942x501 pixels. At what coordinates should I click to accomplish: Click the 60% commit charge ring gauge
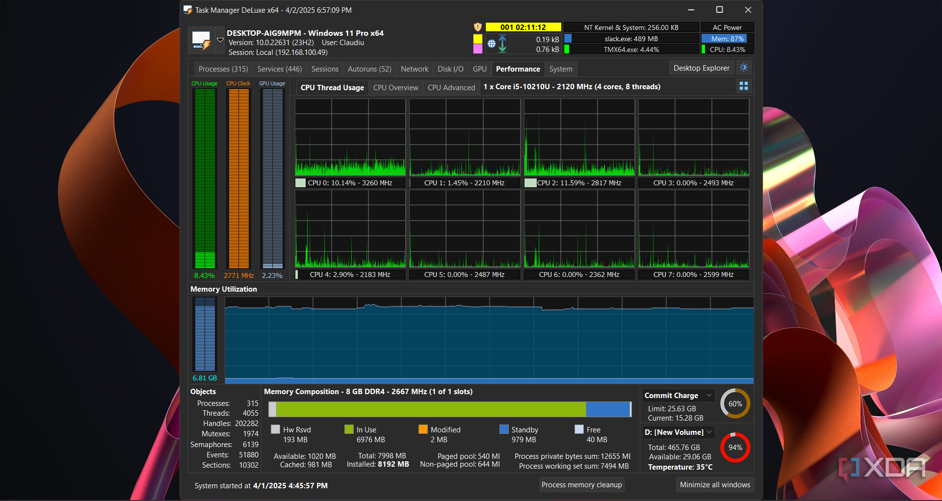(735, 403)
